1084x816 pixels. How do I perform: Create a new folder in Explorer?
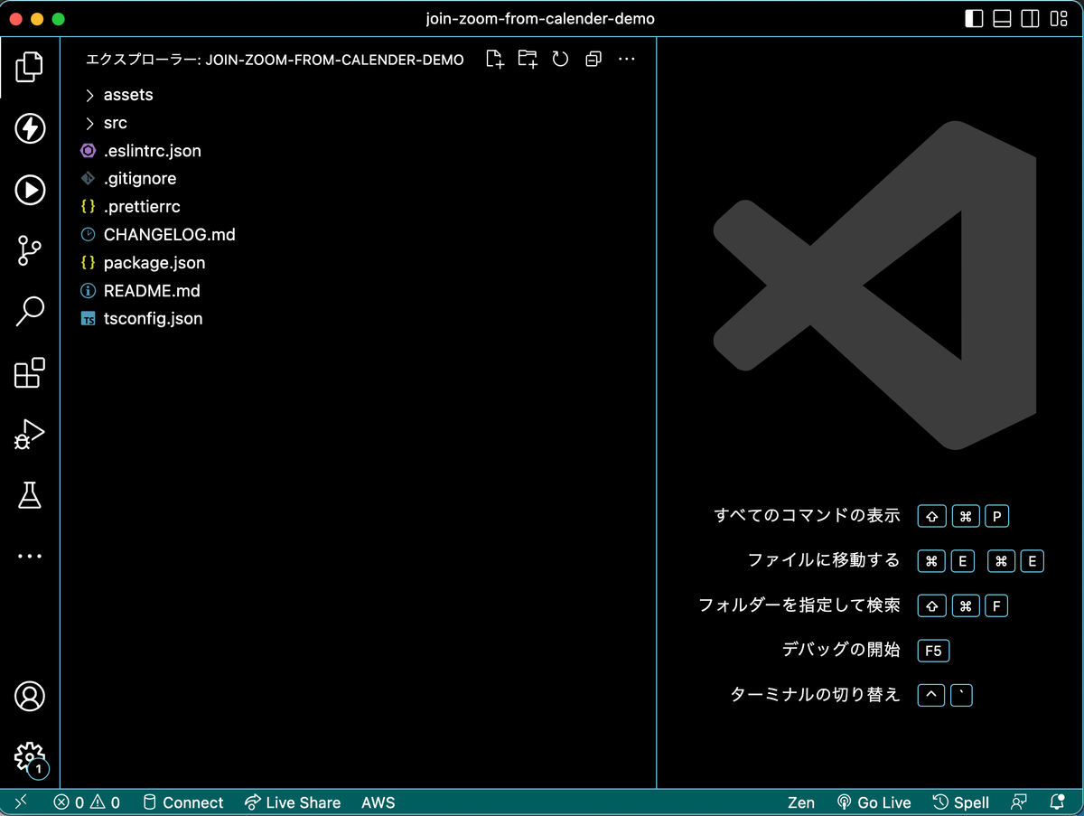[x=528, y=59]
